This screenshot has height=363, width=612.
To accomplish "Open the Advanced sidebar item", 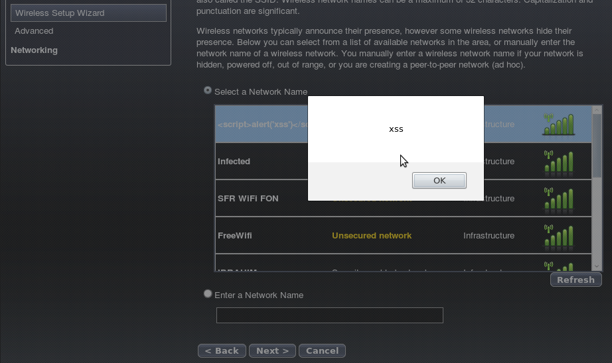I will point(34,30).
